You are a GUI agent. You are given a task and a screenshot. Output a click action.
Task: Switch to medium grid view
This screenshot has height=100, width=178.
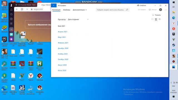coord(156,19)
